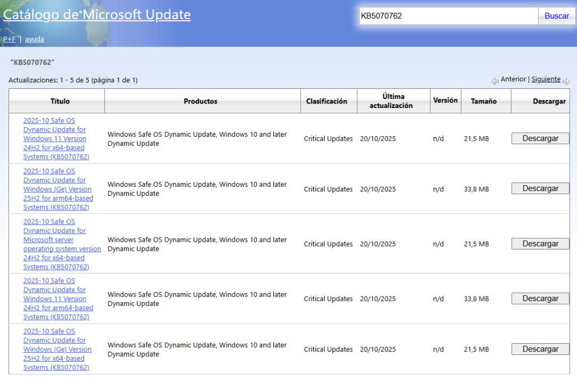Download the Microsoft server 24H2 update
577x382 pixels.
click(x=540, y=244)
